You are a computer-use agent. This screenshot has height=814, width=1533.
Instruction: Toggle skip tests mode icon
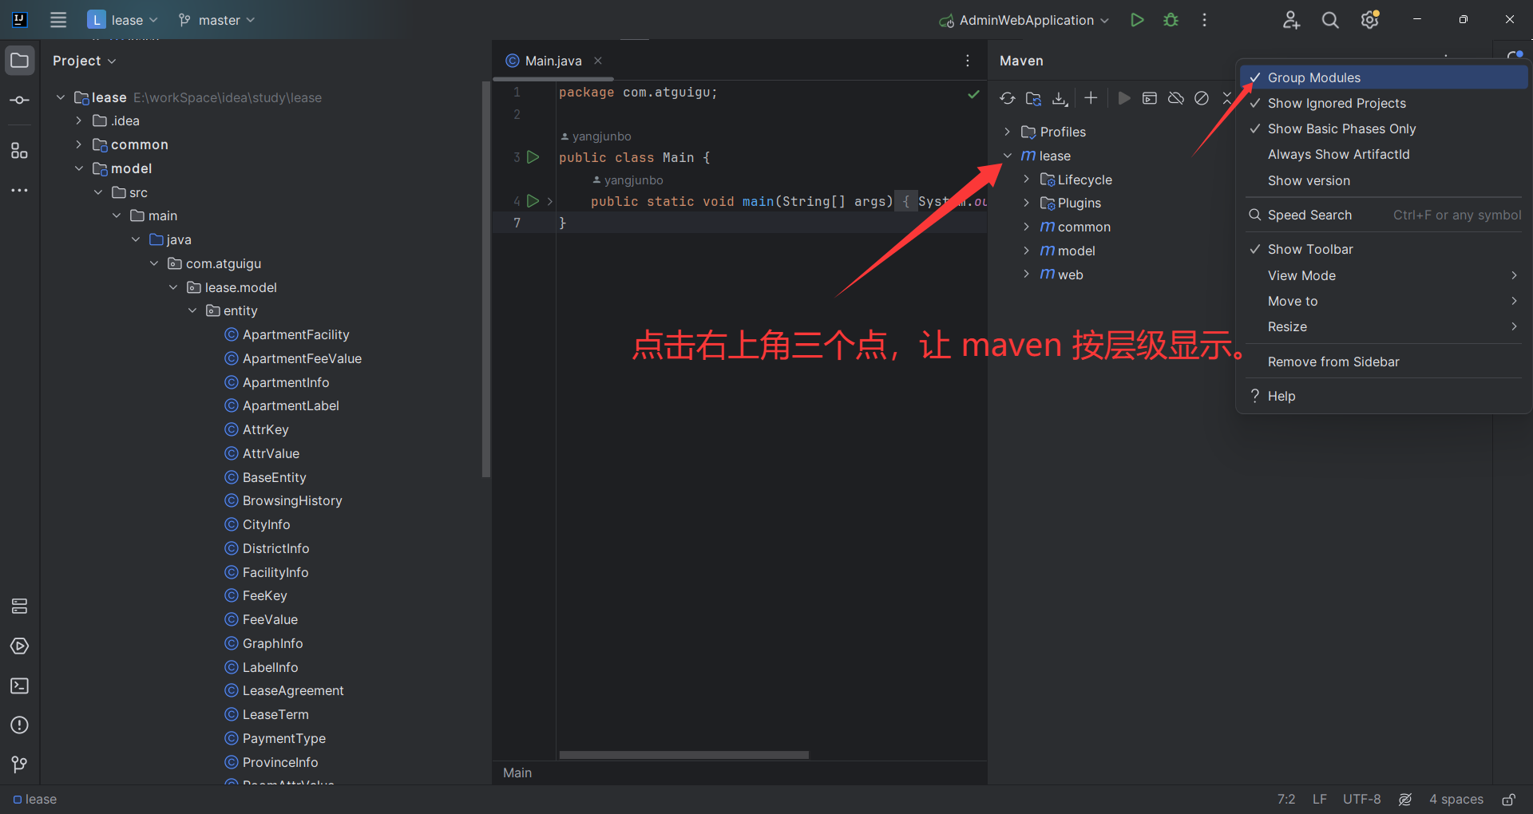click(x=1202, y=98)
